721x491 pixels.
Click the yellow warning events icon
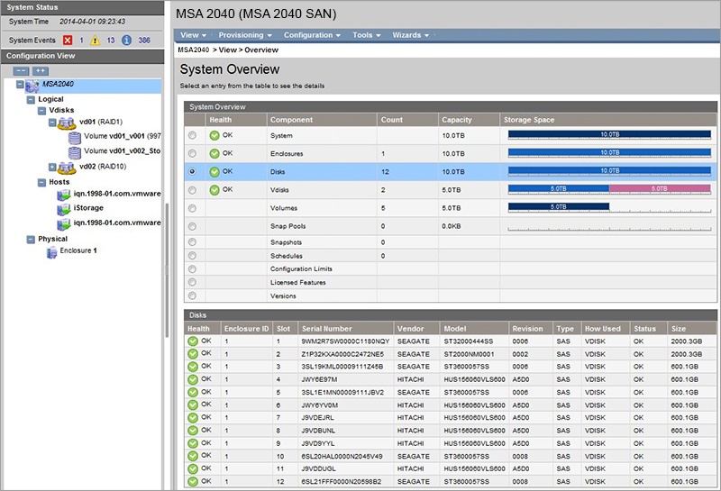pos(96,41)
